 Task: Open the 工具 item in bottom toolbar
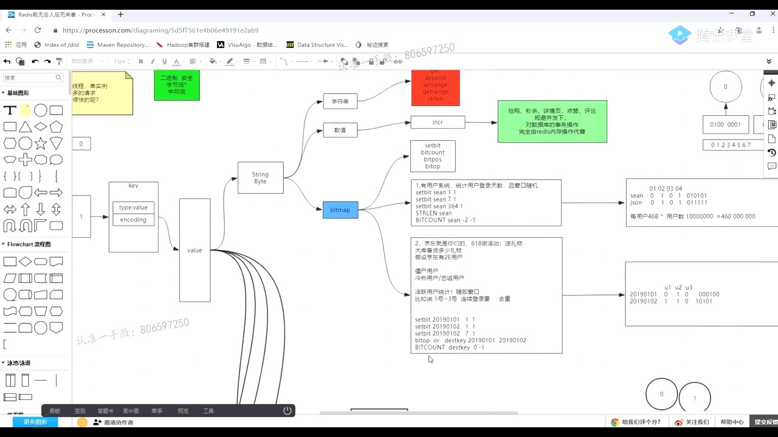pyautogui.click(x=208, y=411)
